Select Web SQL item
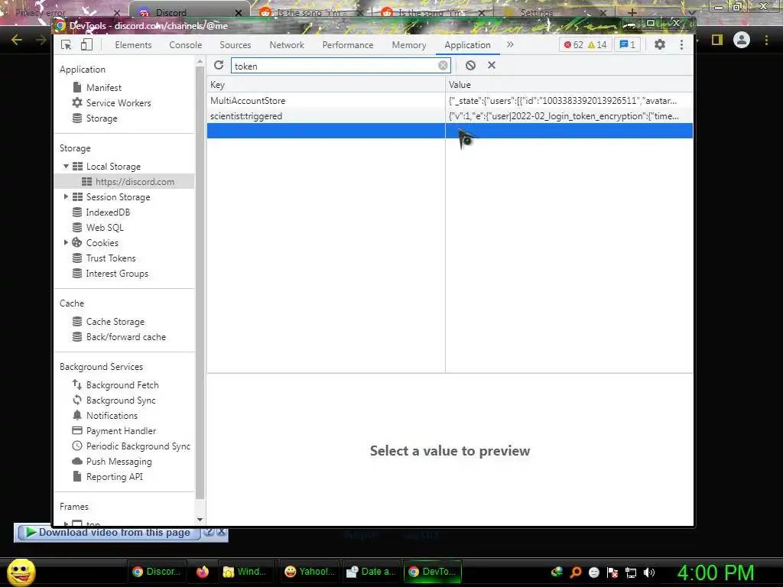Viewport: 783px width, 587px height. click(x=104, y=228)
